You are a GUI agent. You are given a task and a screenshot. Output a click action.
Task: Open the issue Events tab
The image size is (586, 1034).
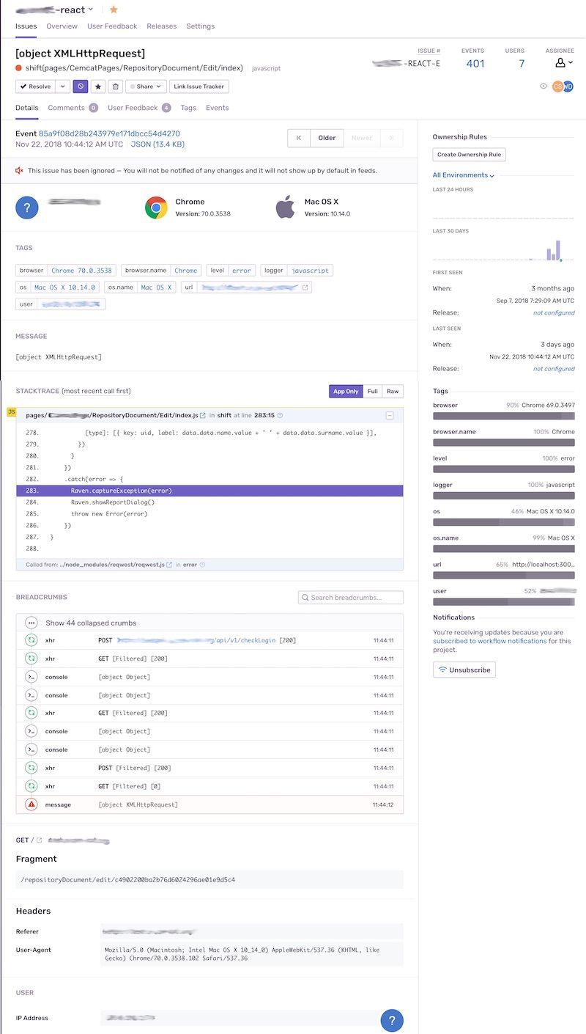218,108
